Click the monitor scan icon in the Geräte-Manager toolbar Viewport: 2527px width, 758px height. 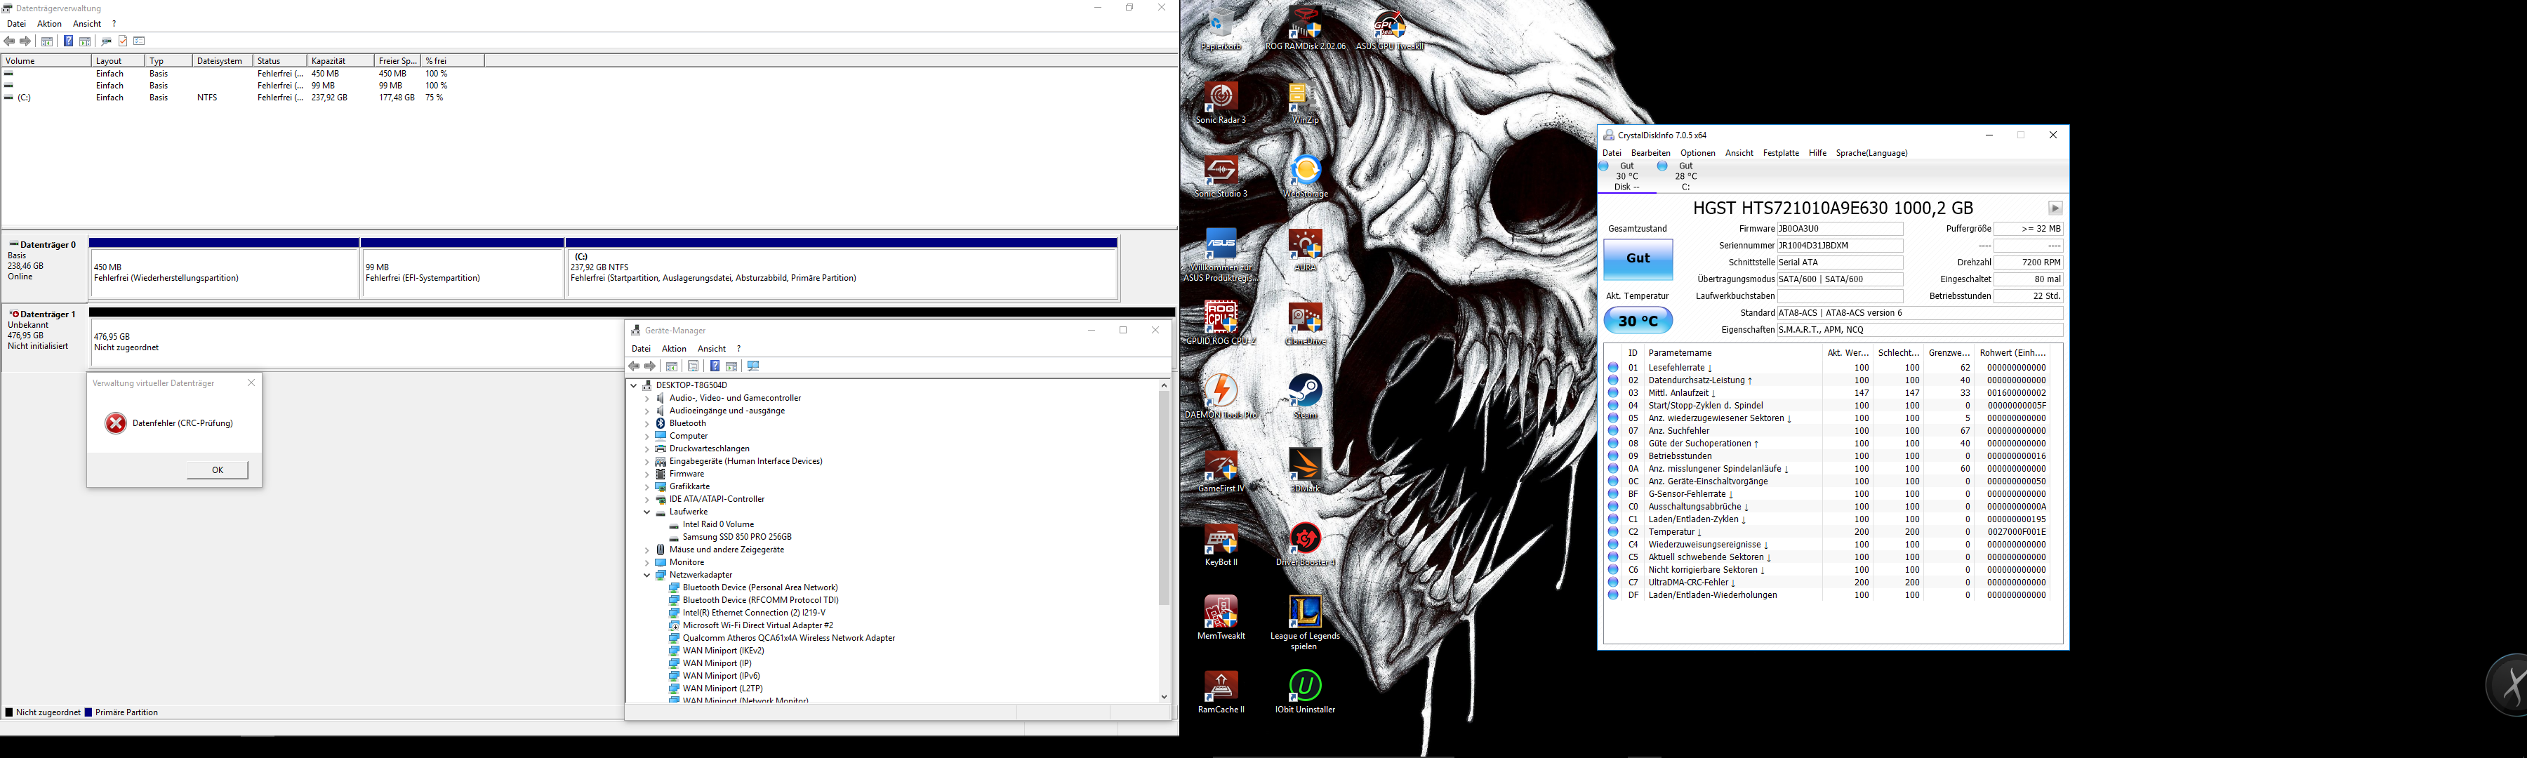click(753, 367)
